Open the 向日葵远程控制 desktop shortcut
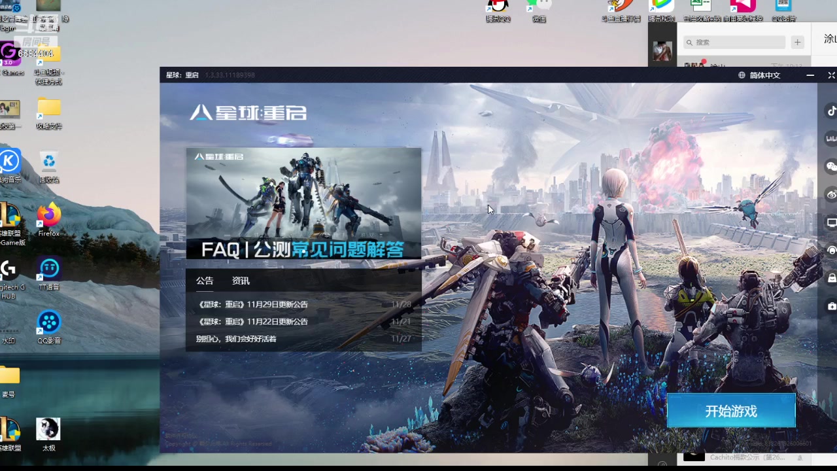 point(743,11)
